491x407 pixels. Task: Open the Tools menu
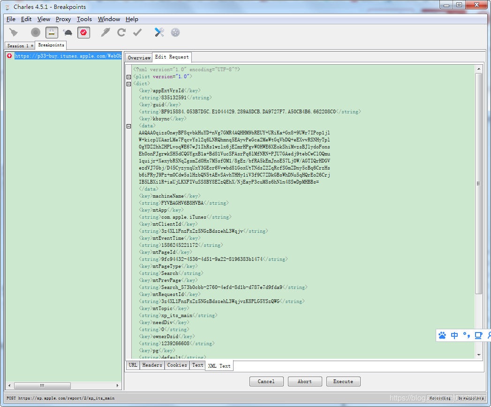84,19
